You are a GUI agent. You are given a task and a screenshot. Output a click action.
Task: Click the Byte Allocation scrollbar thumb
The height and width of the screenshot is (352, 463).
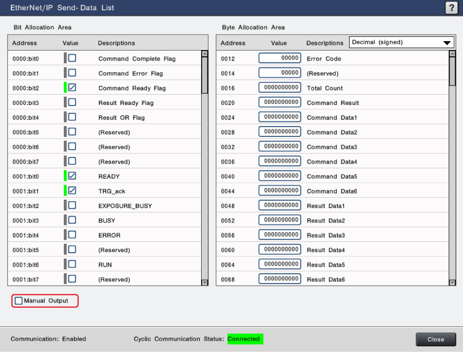[x=452, y=71]
